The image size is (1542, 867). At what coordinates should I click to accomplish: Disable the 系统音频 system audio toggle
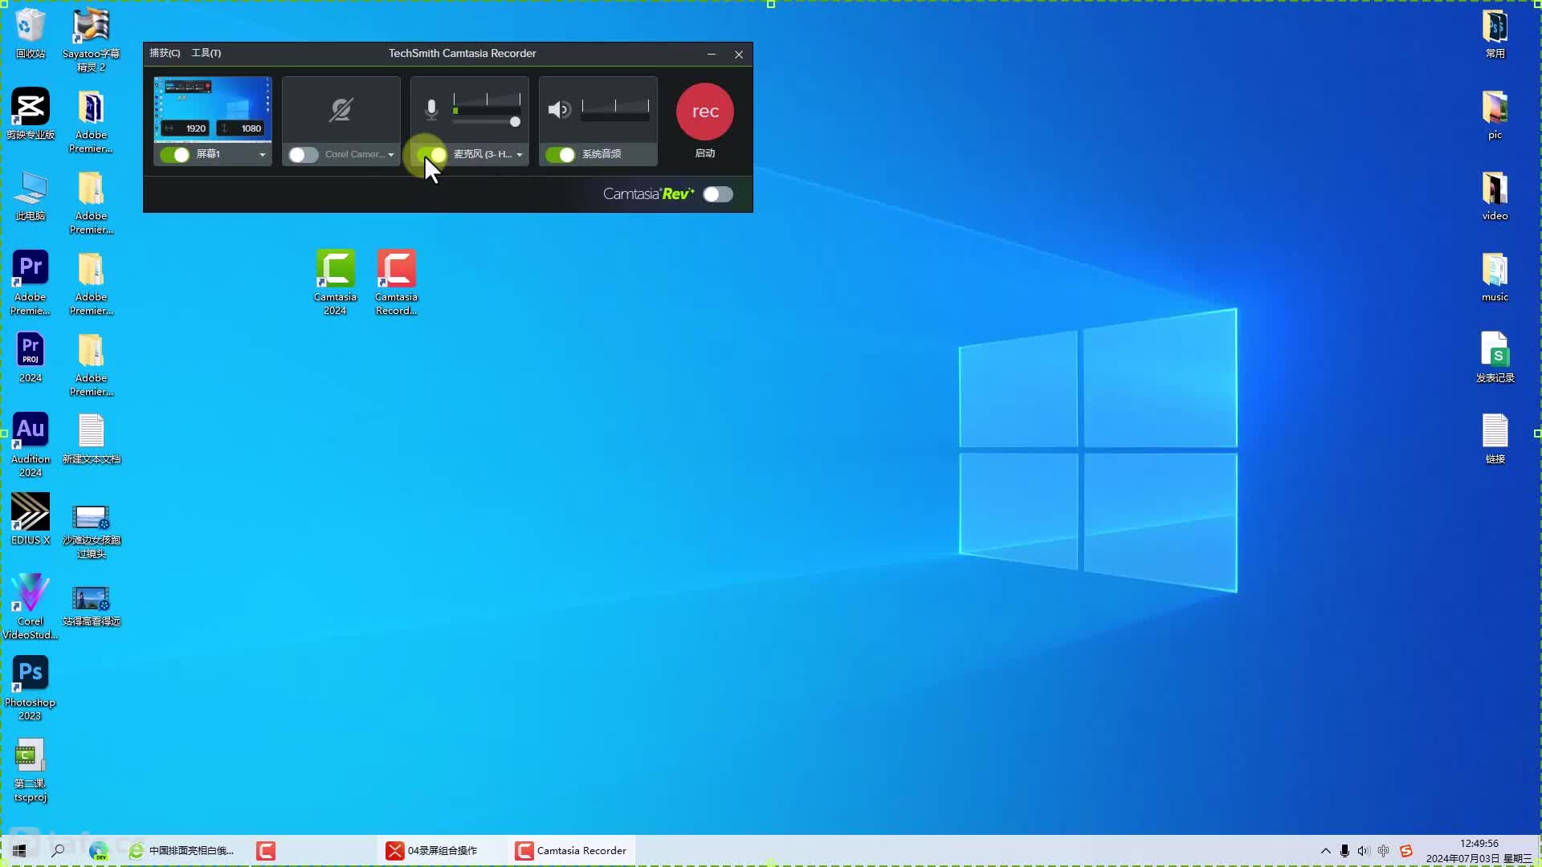point(561,154)
